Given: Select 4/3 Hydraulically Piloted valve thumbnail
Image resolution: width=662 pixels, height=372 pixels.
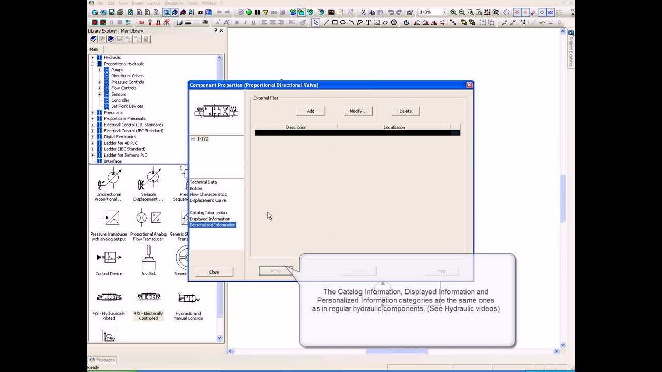Looking at the screenshot, I should point(109,306).
